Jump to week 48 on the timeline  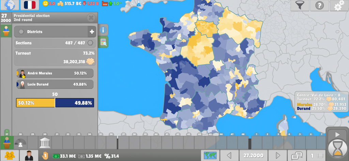(x=243, y=134)
